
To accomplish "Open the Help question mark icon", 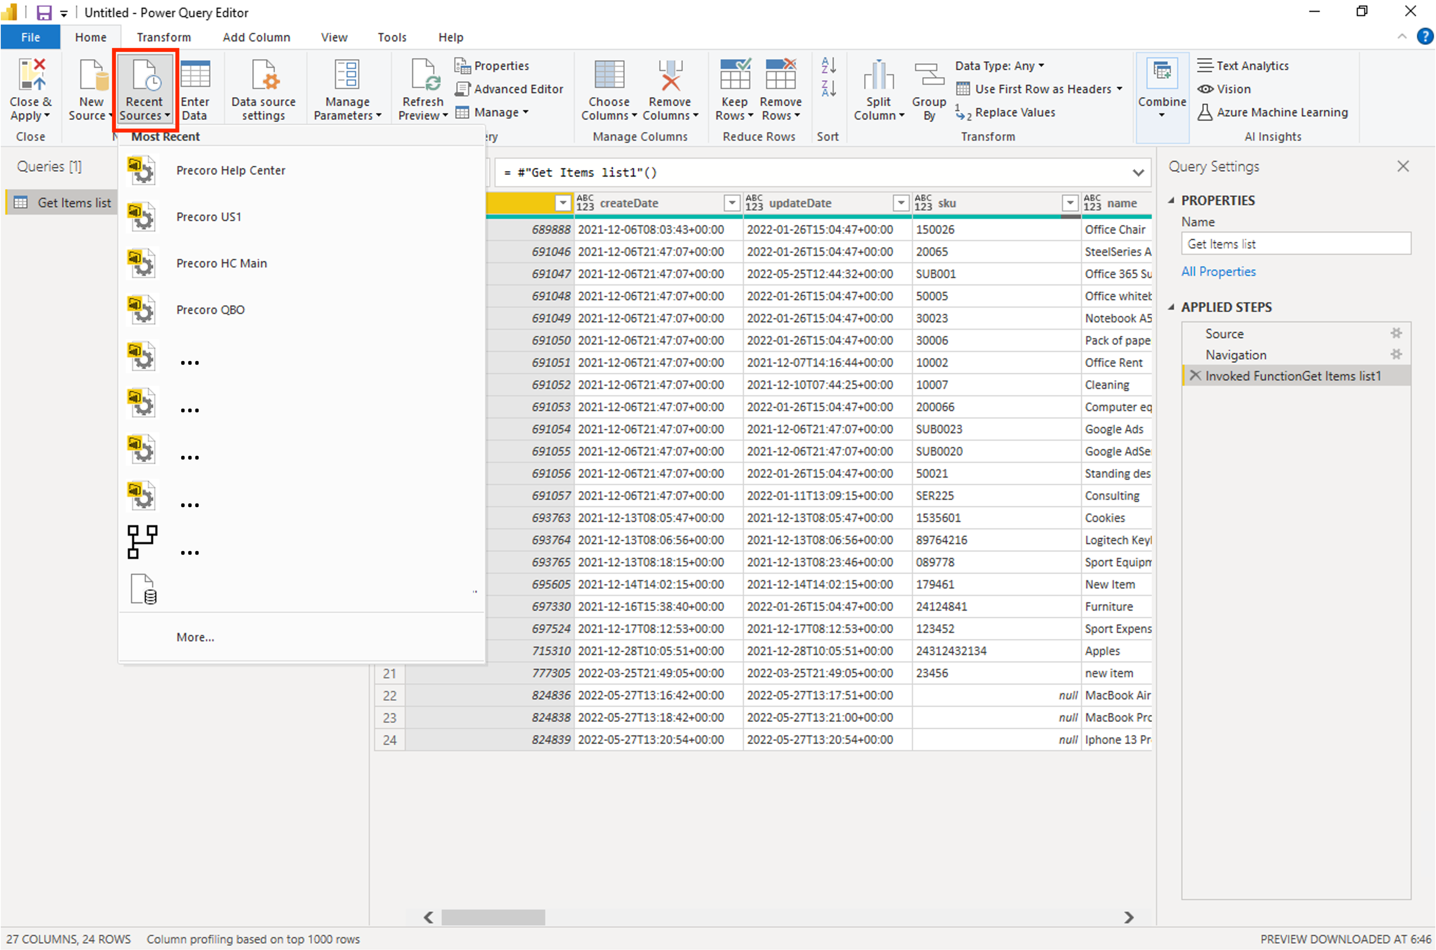I will 1425,36.
